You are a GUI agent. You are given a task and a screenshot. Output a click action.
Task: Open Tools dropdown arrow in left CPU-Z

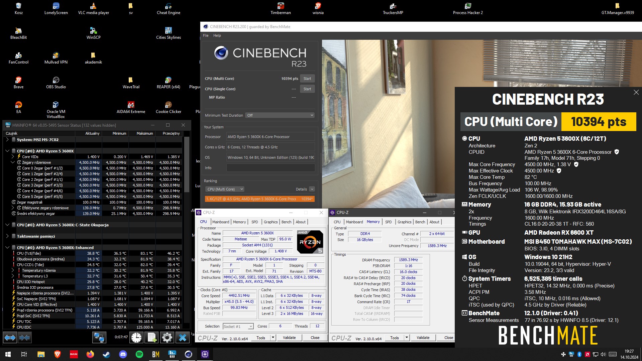pos(273,338)
